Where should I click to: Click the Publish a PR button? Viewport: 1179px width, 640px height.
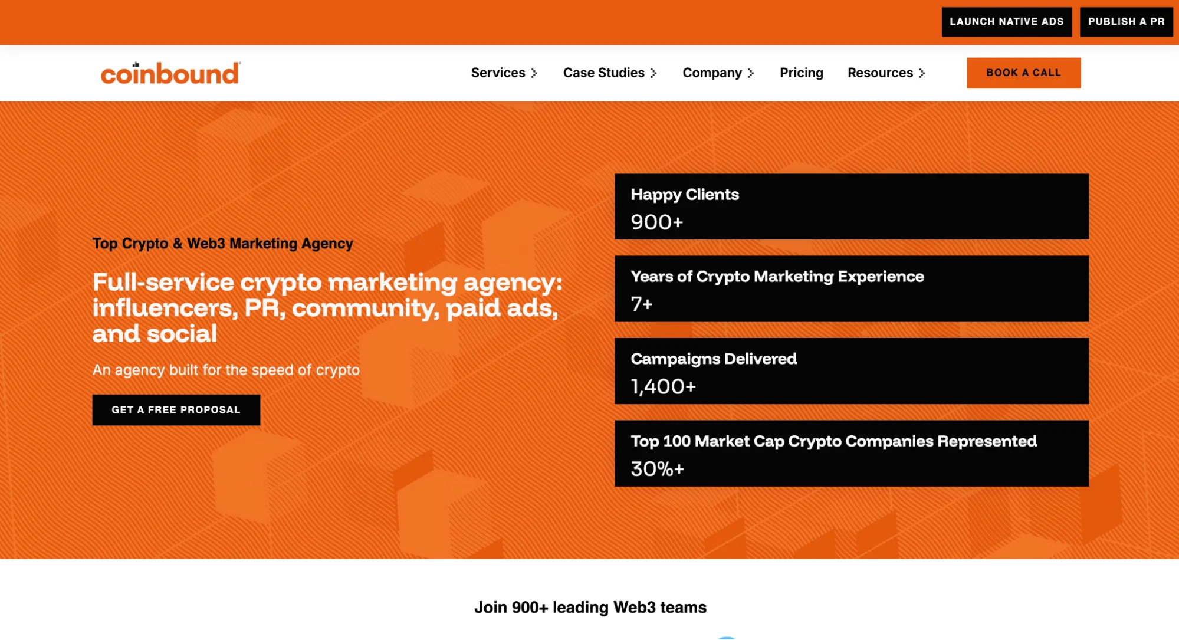coord(1126,22)
